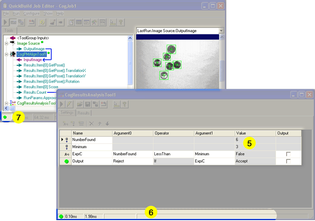Viewport: 315px width, 221px height.
Task: Click the green status circle in Job Editor
Action: [5, 117]
